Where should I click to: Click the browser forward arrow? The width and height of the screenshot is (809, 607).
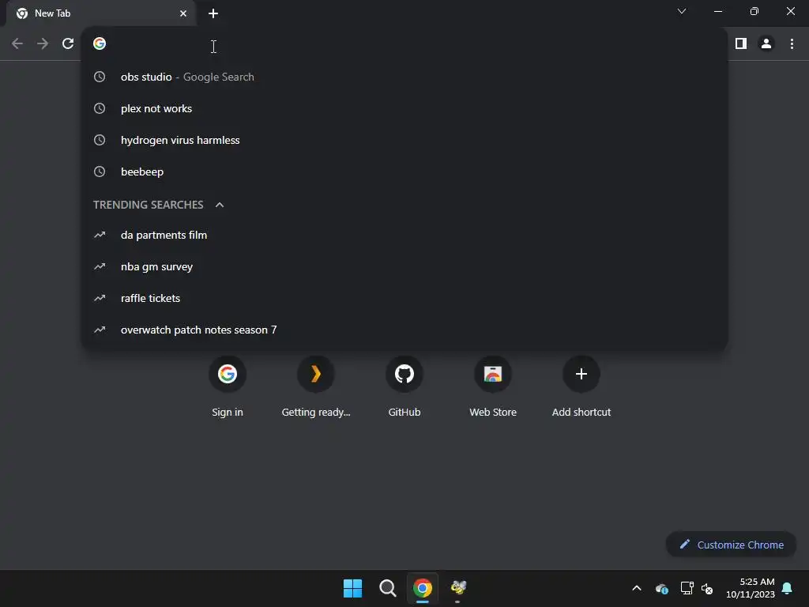[43, 44]
